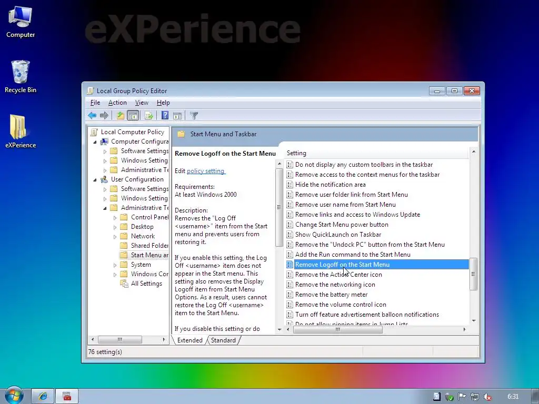Go back with the blue Back arrow
Viewport: 539px width, 404px height.
coord(92,115)
